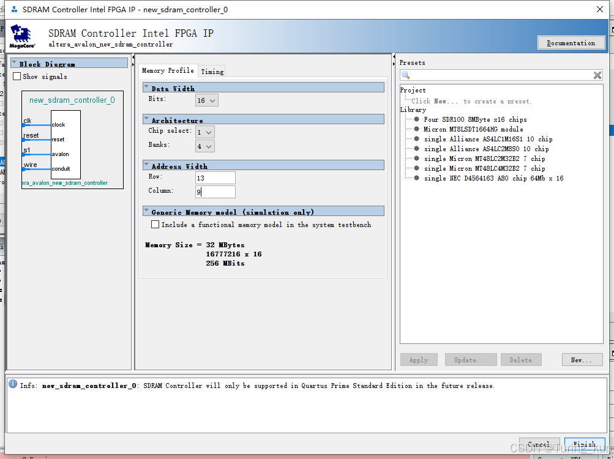This screenshot has width=614, height=459.
Task: Select preset single Alliance AS4LC2M8S0 10 chip
Action: (486, 149)
